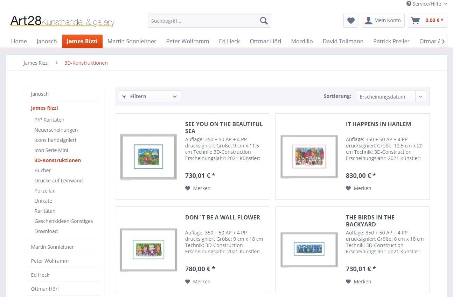This screenshot has height=297, width=453.
Task: Select Martin Sonnleitner in the sidebar
Action: (x=64, y=247)
